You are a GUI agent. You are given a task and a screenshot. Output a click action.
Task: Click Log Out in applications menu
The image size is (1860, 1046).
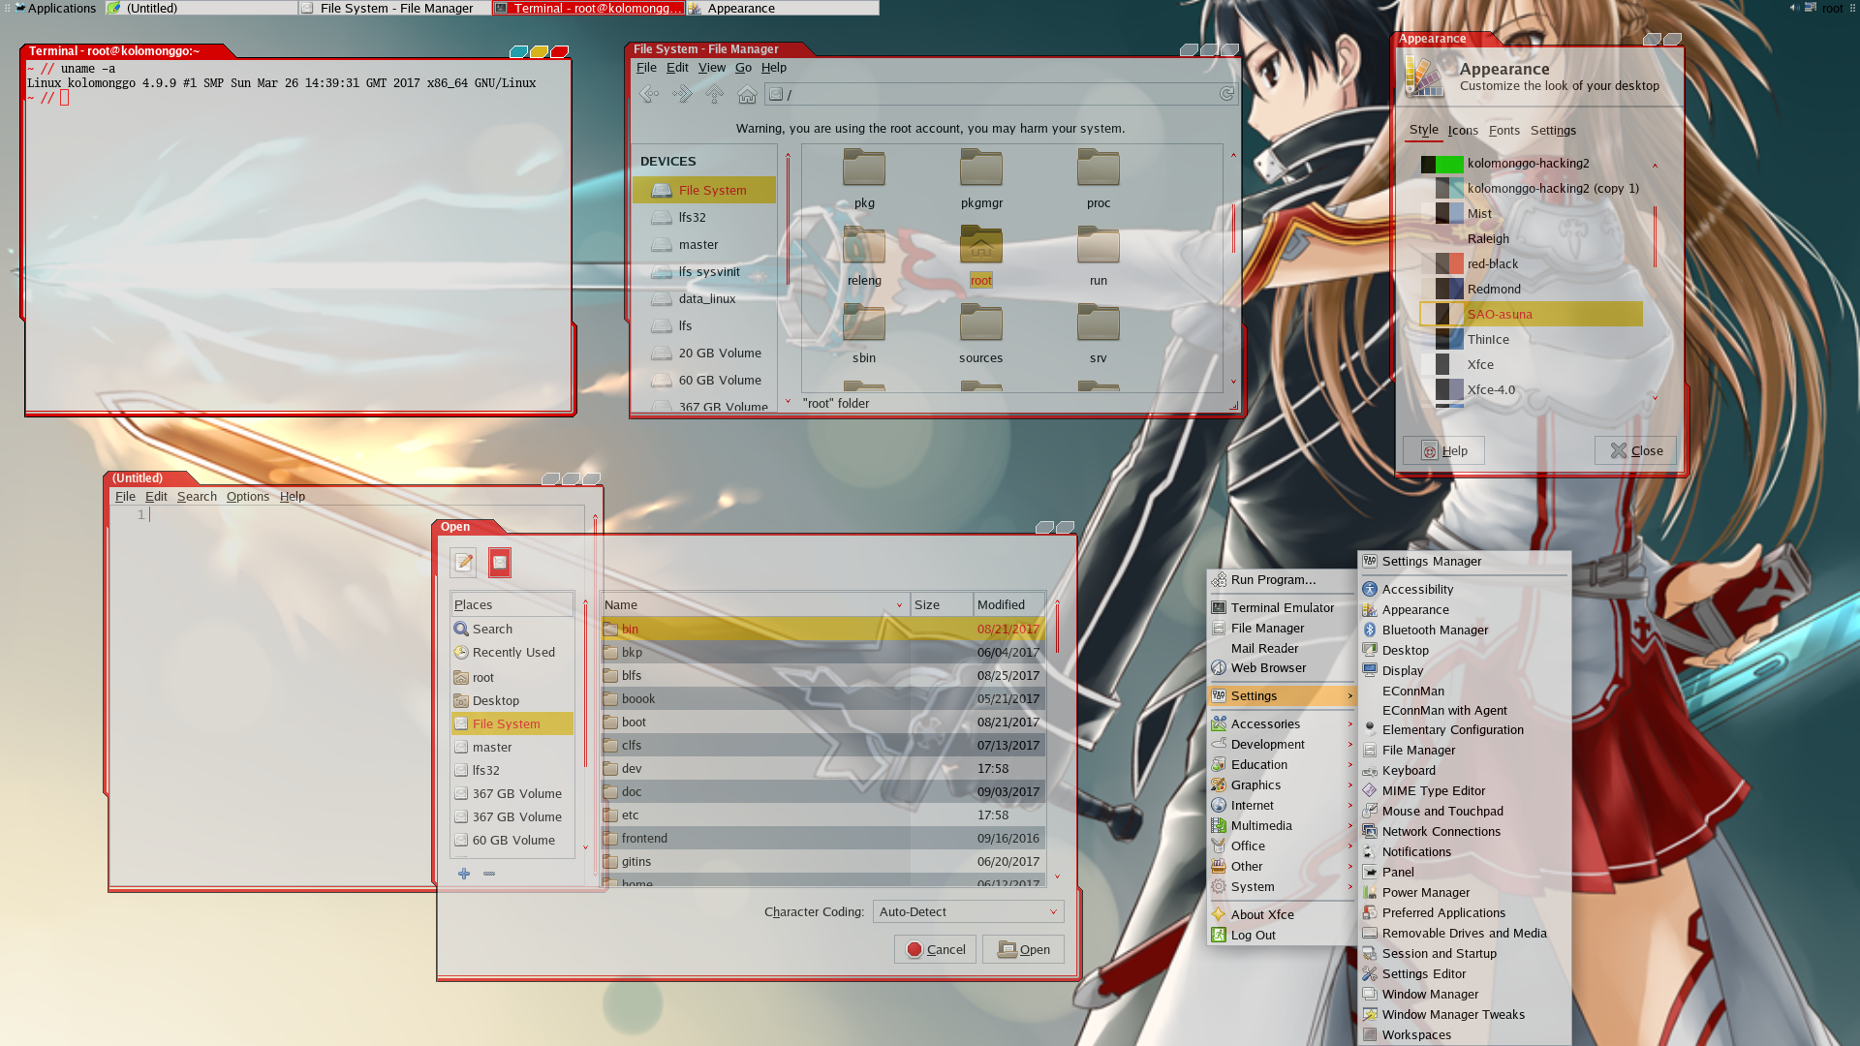pos(1281,936)
